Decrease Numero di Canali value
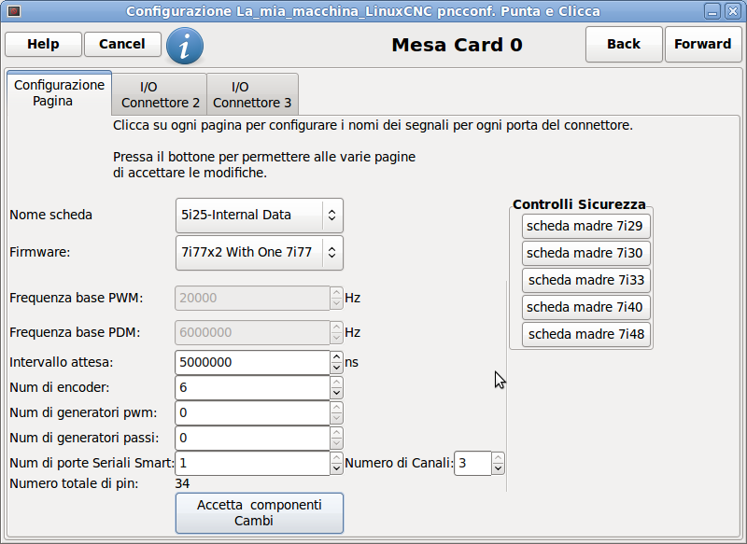The height and width of the screenshot is (544, 747). point(498,469)
